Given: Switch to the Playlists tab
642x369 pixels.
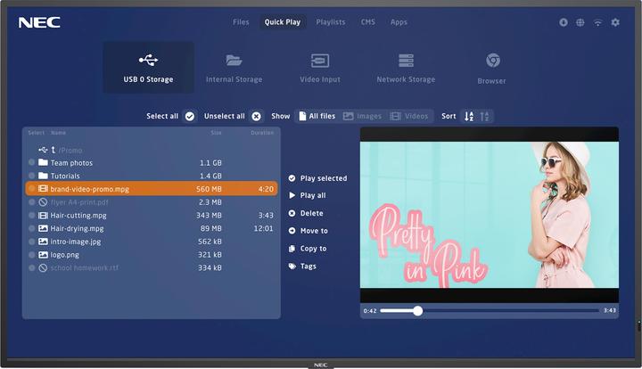Looking at the screenshot, I should (x=331, y=22).
